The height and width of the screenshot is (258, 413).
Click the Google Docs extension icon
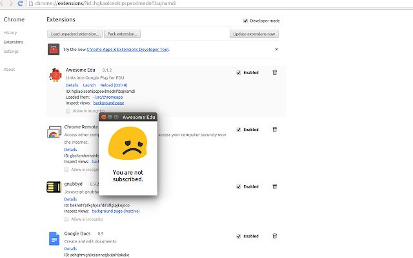(x=54, y=239)
